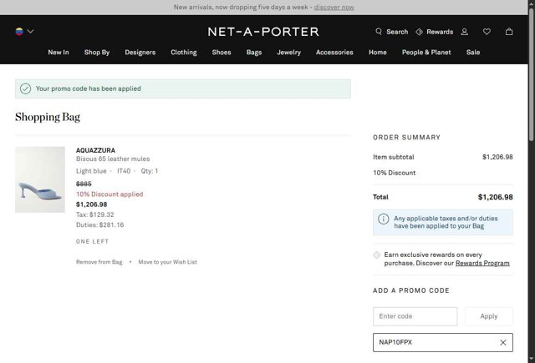The height and width of the screenshot is (363, 535).
Task: Click the 'Shopping Bag' heading
Action: coord(48,117)
